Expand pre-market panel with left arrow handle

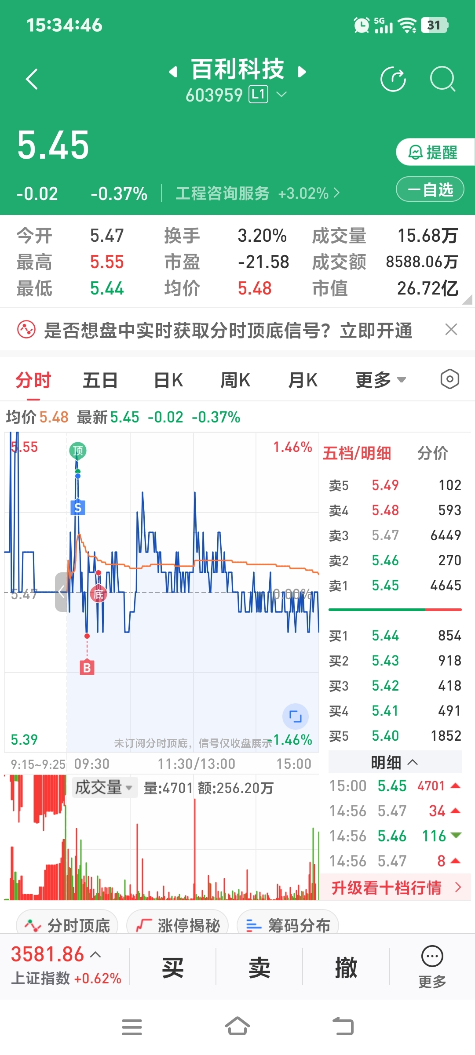[61, 592]
